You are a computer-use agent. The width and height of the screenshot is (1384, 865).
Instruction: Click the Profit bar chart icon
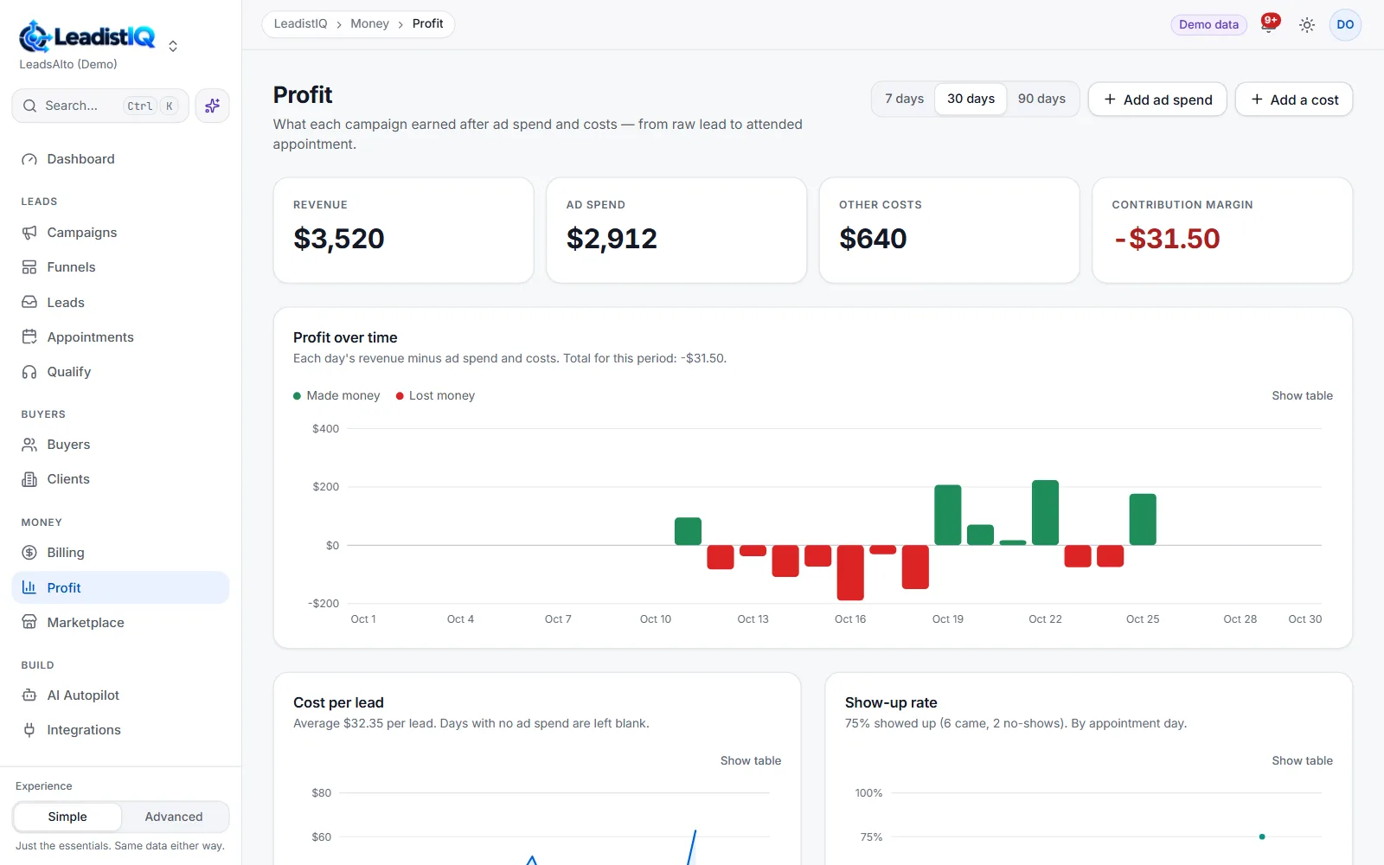29,587
